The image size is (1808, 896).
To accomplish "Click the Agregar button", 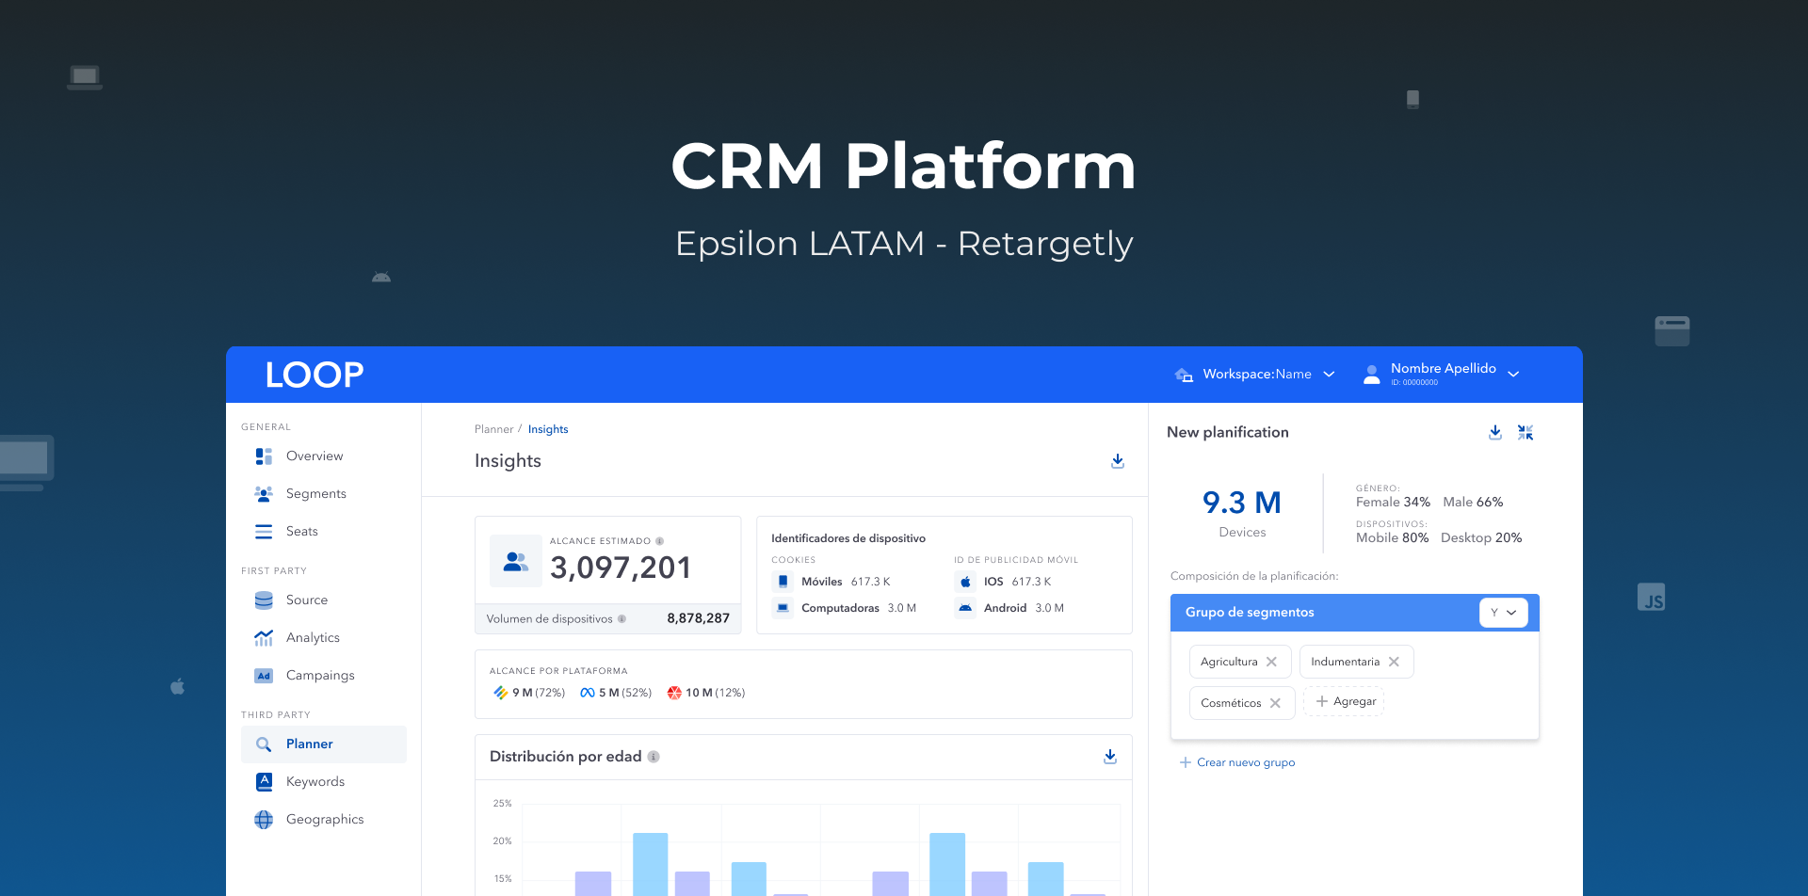I will point(1345,701).
